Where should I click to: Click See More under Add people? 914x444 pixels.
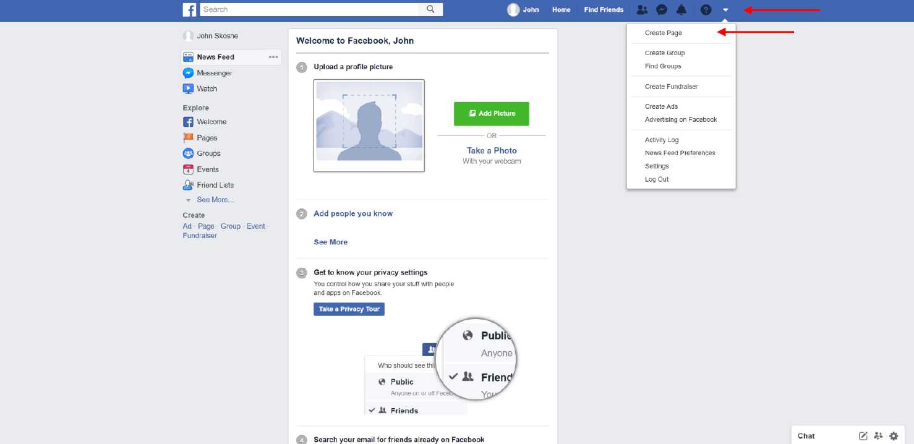point(331,242)
